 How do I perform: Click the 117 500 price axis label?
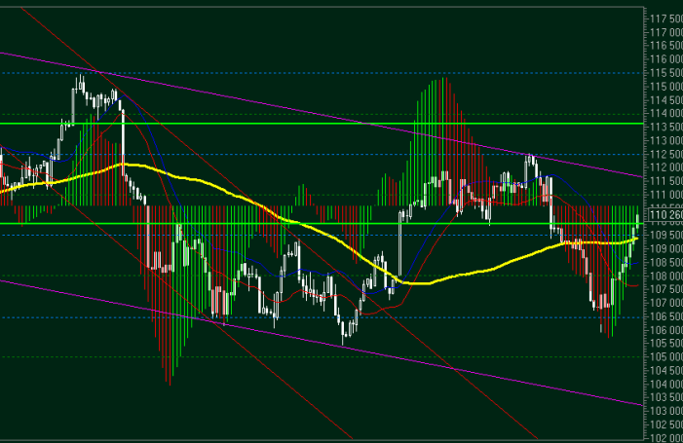(x=666, y=18)
